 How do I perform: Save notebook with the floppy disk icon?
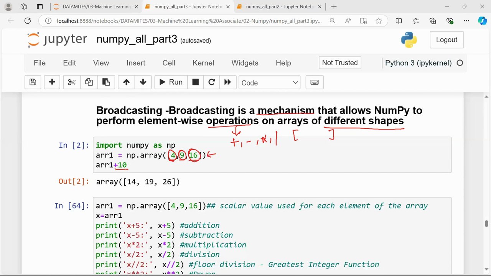[x=33, y=82]
